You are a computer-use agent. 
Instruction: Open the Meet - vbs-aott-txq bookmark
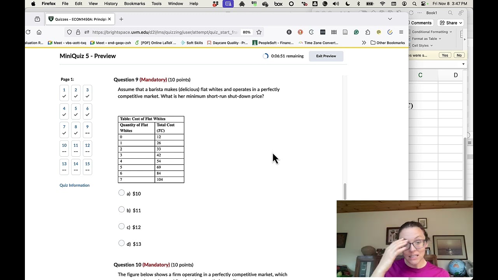click(67, 43)
